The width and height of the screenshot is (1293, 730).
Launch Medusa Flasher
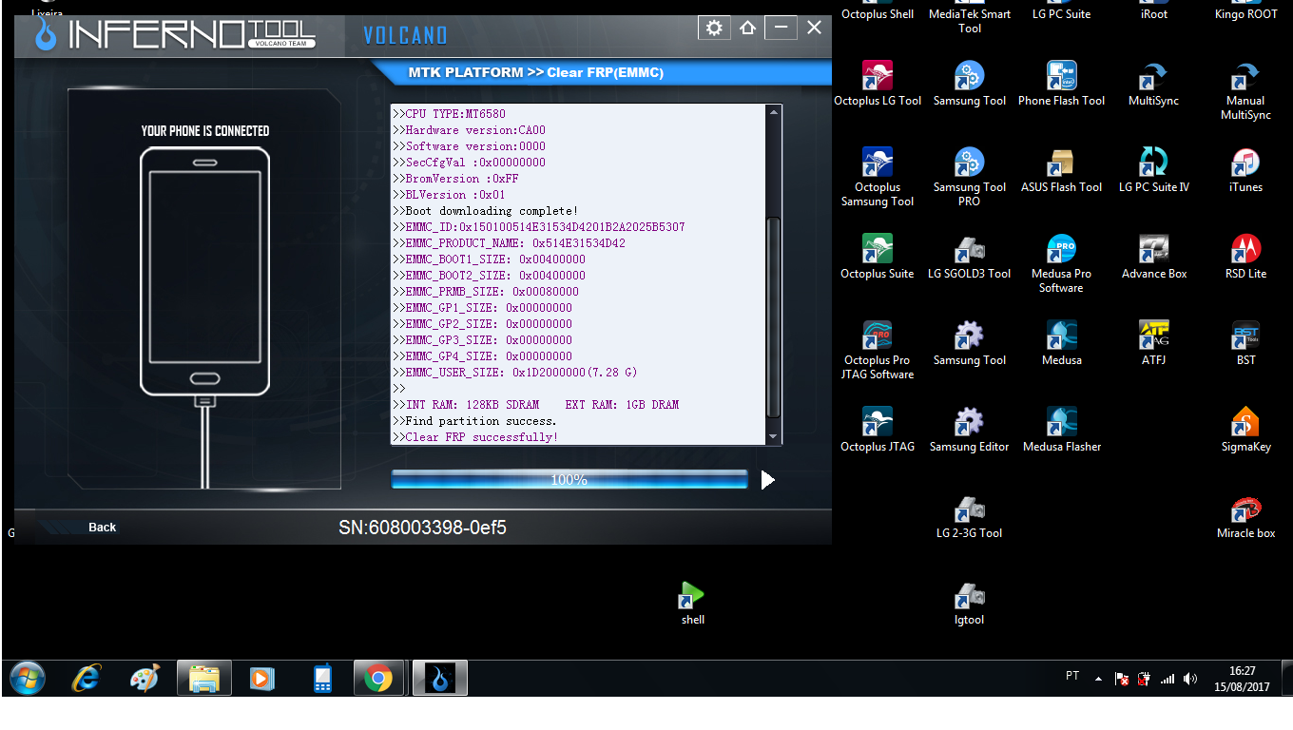1061,430
